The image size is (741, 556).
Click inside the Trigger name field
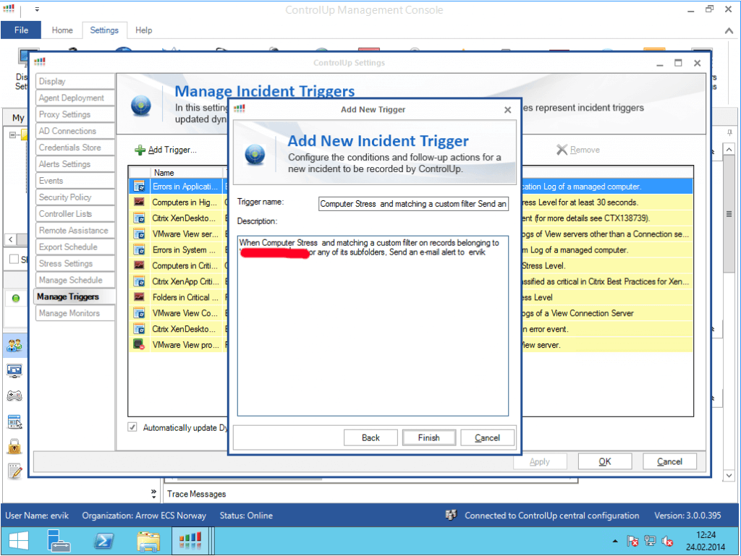click(412, 204)
